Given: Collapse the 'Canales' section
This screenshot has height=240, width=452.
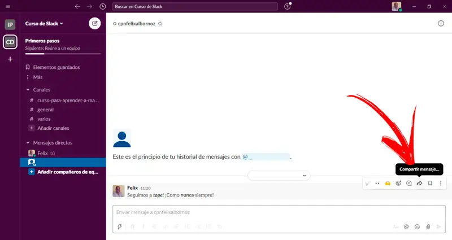Looking at the screenshot, I should point(28,90).
